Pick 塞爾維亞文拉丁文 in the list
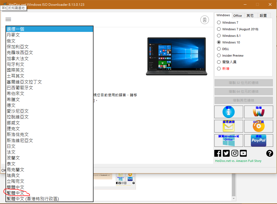Viewport: 277px width, 204px height. pyautogui.click(x=50, y=82)
